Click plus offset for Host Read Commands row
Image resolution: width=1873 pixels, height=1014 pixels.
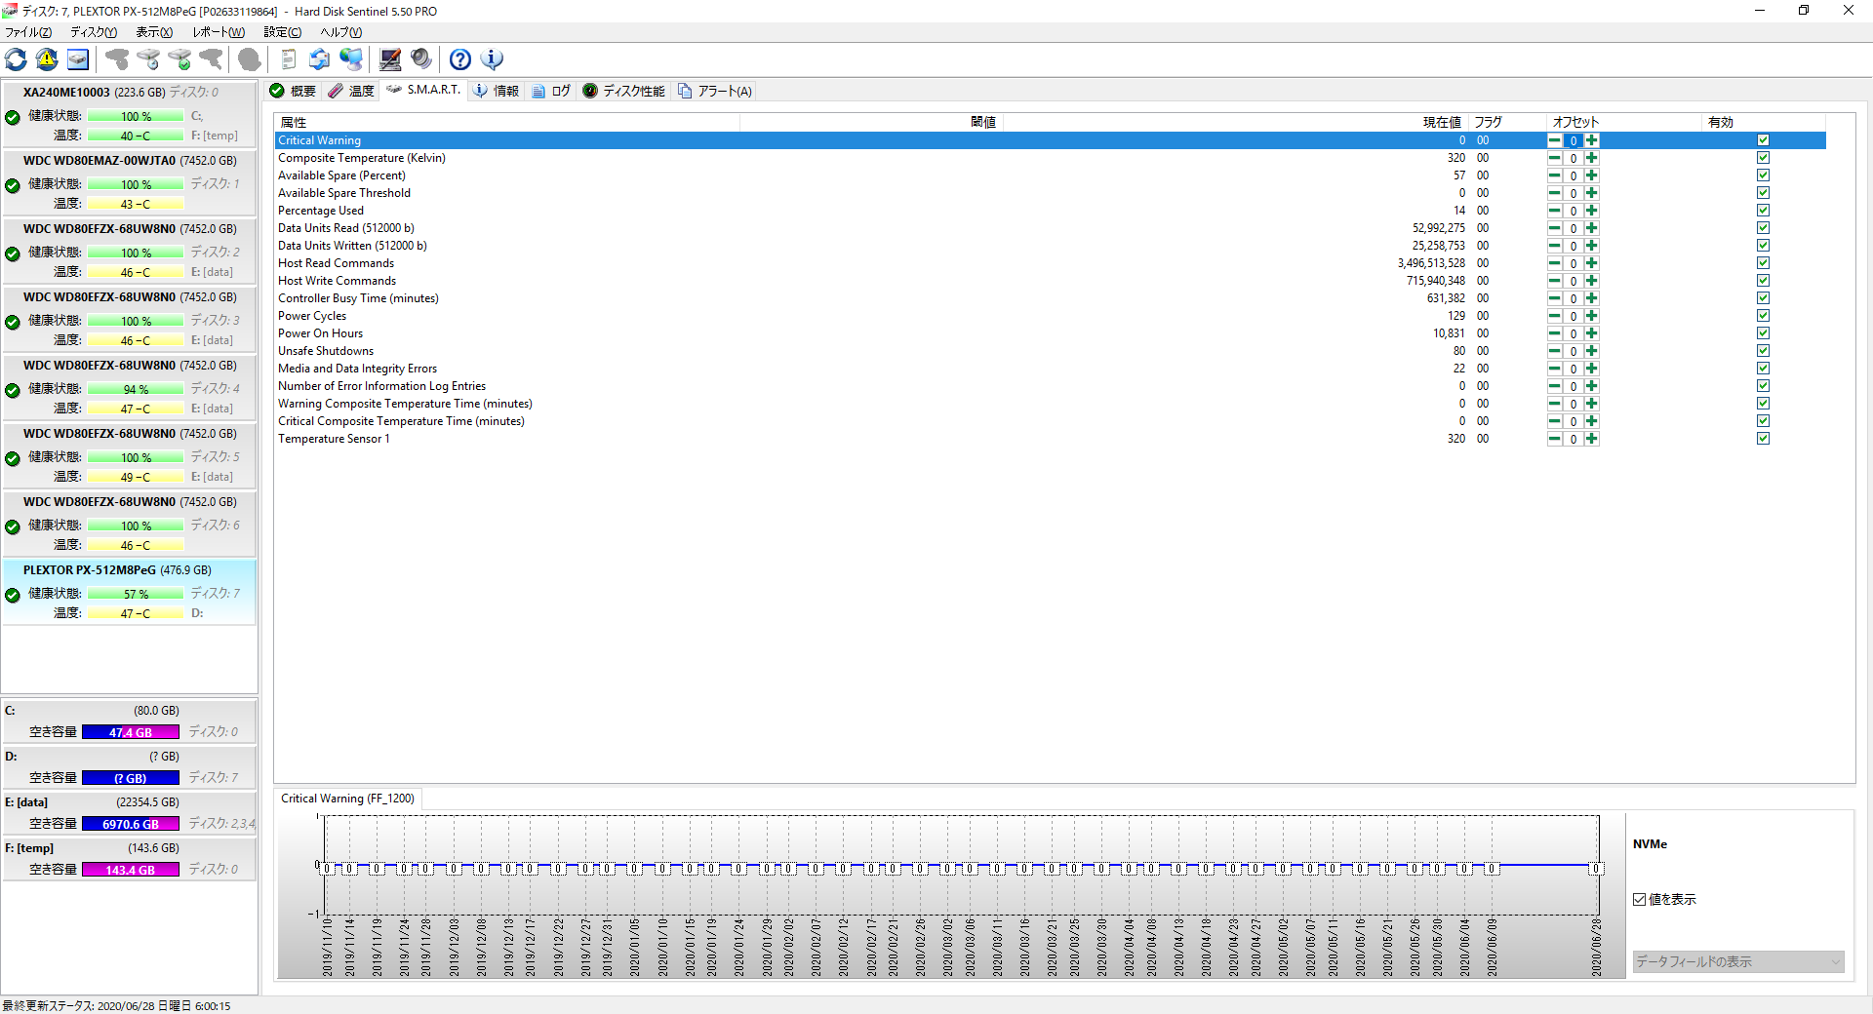coord(1592,263)
